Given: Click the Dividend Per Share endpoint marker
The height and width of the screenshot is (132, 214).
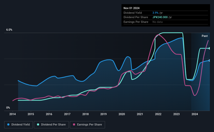Looking at the screenshot, I should point(209,48).
